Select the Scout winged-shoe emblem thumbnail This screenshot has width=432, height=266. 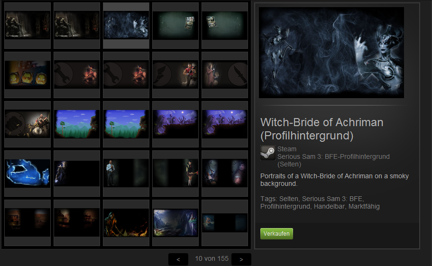pyautogui.click(x=175, y=74)
